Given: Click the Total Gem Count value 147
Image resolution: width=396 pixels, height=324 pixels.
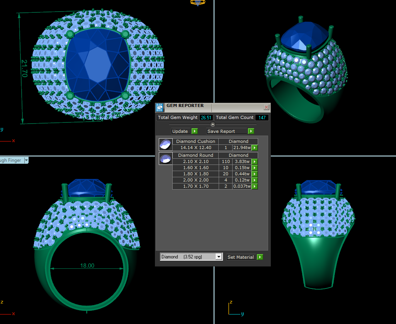Looking at the screenshot, I should [262, 118].
